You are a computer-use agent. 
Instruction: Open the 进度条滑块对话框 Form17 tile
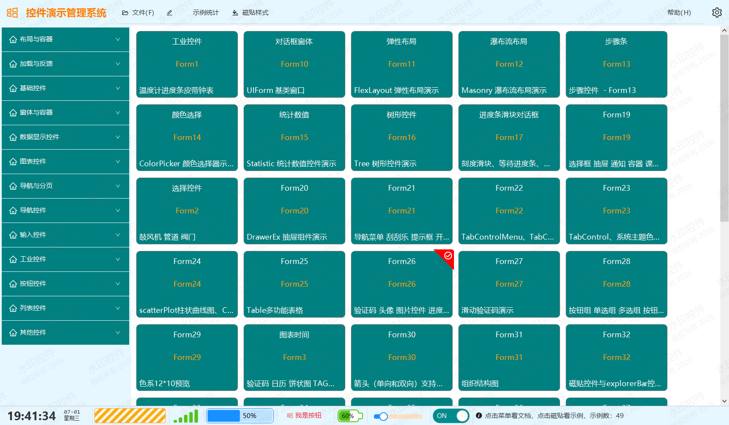point(509,137)
